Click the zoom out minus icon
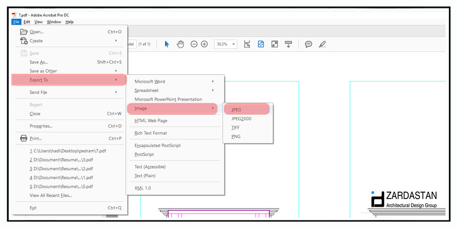 [x=194, y=44]
